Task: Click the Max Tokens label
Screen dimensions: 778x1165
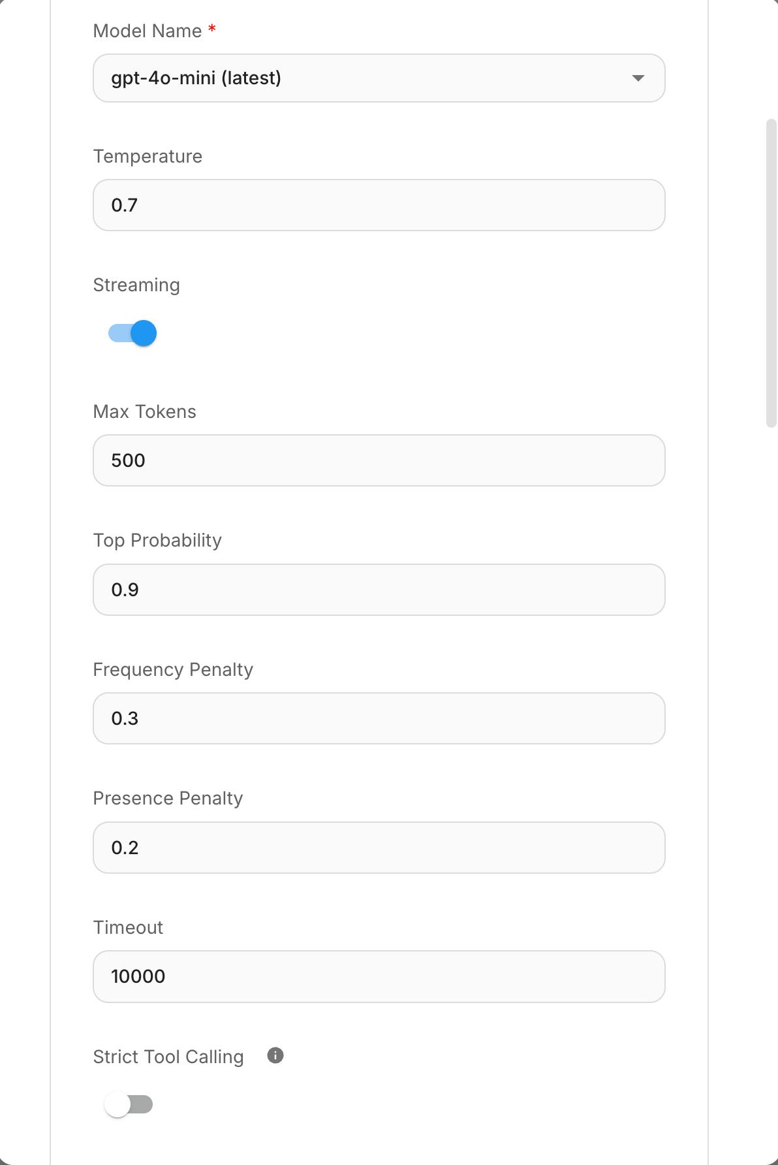Action: tap(144, 412)
